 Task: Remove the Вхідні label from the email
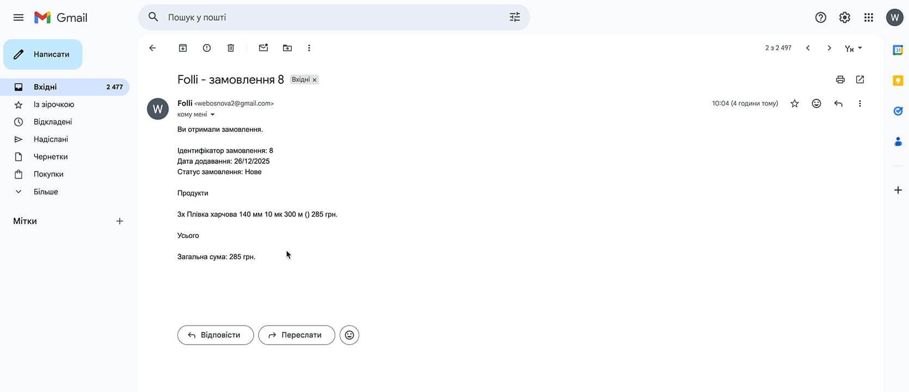tap(315, 80)
